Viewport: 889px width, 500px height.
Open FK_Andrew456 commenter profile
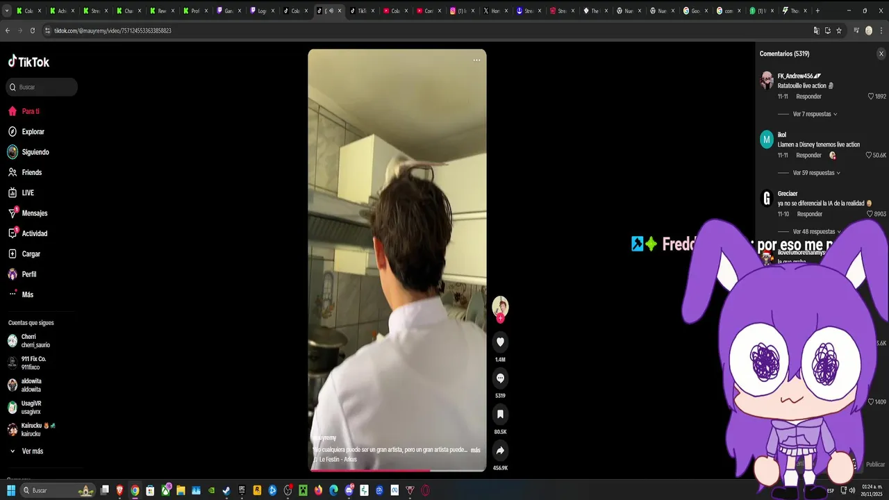coord(799,76)
